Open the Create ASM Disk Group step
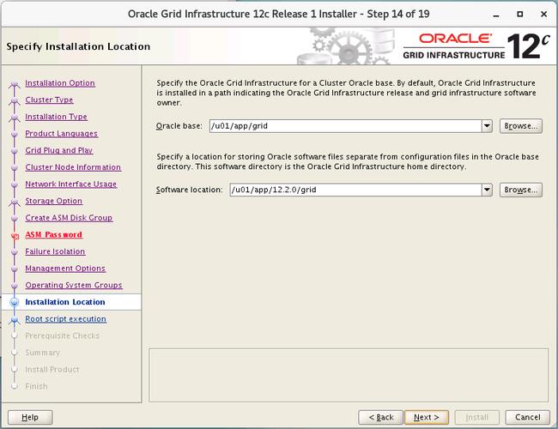 (69, 218)
